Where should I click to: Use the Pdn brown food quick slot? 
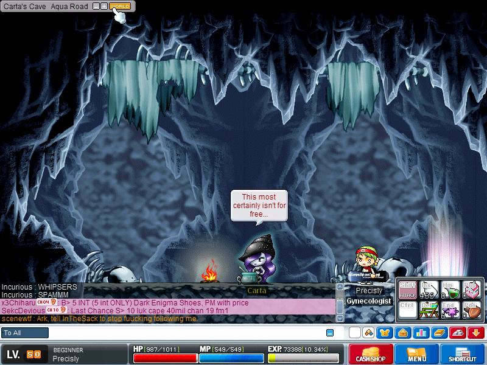coord(472,310)
